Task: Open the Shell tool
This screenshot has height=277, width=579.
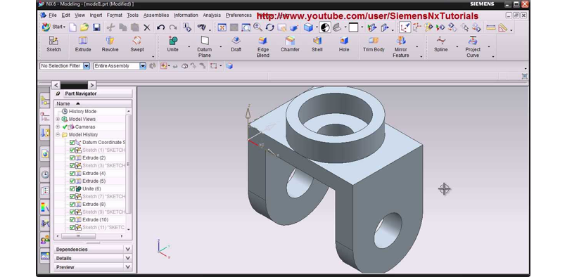Action: coord(317,44)
